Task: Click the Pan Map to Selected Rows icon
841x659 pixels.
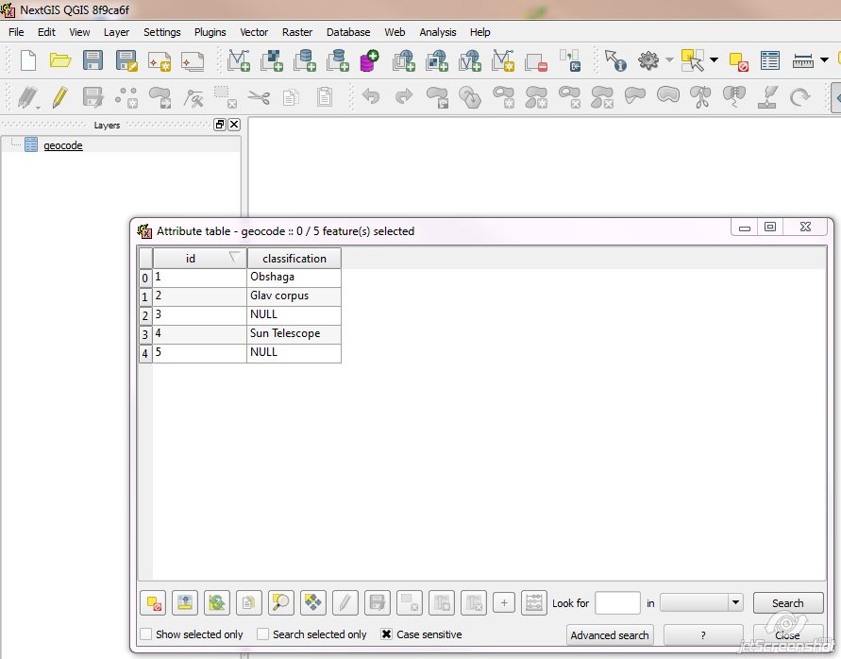Action: tap(313, 603)
